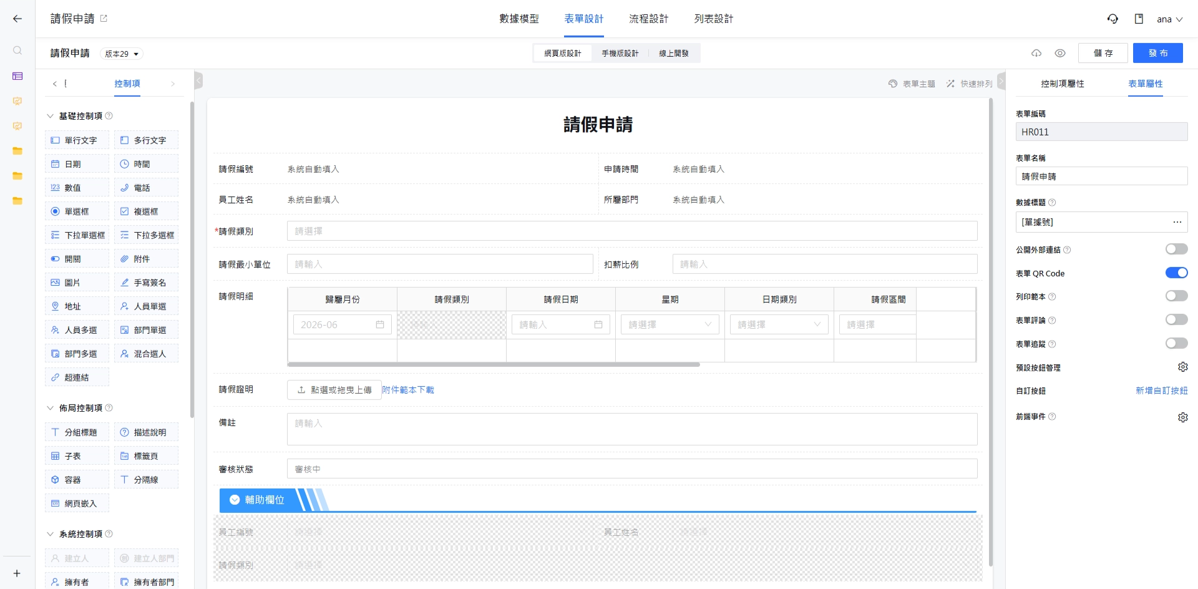
Task: Open 預設按鈕管理 gear settings
Action: 1182,368
